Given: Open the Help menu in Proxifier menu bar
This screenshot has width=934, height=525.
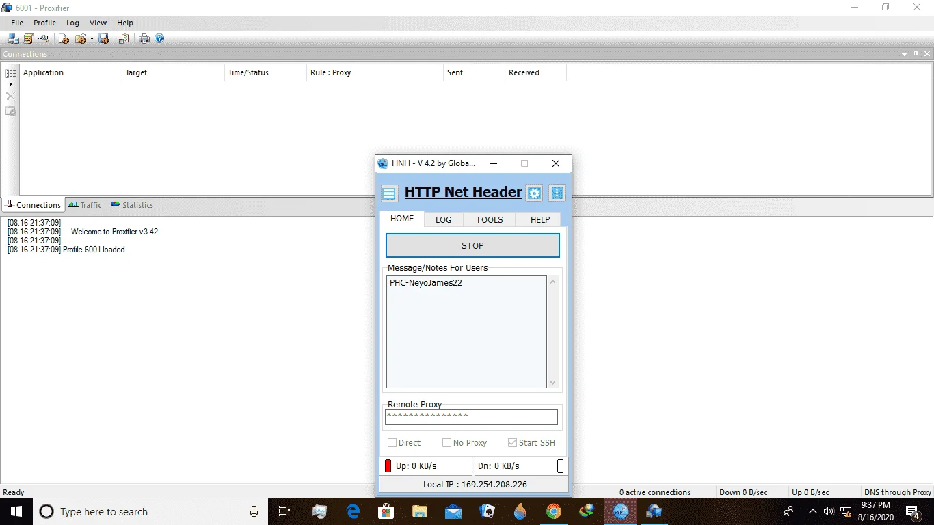Looking at the screenshot, I should [x=125, y=23].
